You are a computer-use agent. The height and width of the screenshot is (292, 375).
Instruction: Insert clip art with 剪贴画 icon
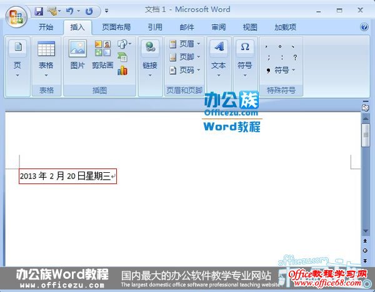(x=102, y=49)
